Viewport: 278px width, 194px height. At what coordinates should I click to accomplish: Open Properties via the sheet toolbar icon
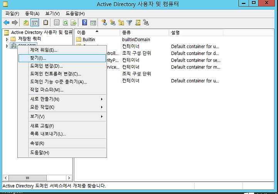(x=57, y=23)
